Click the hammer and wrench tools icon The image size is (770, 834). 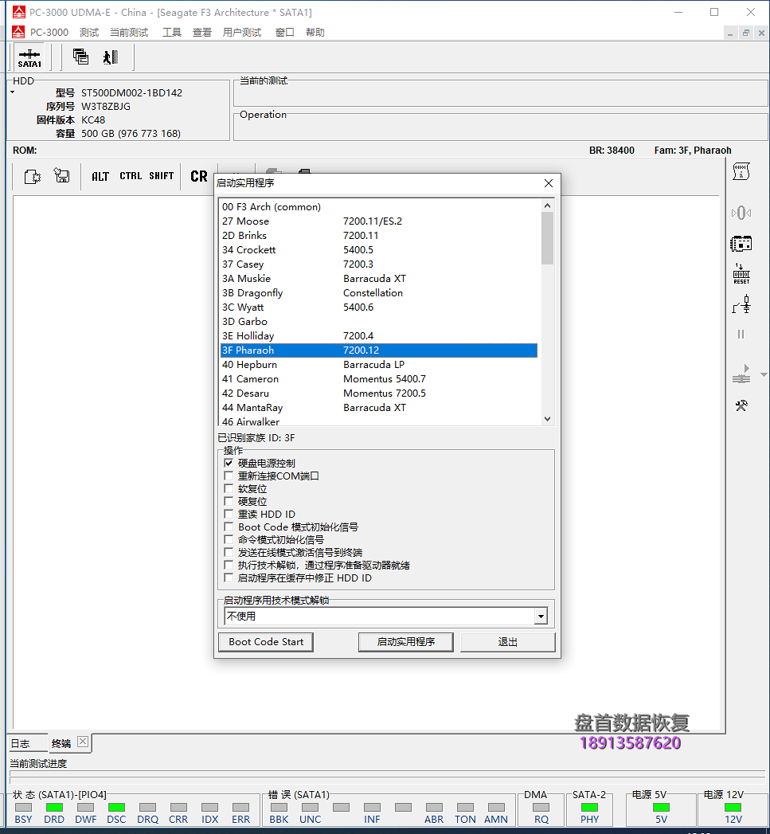click(x=741, y=405)
